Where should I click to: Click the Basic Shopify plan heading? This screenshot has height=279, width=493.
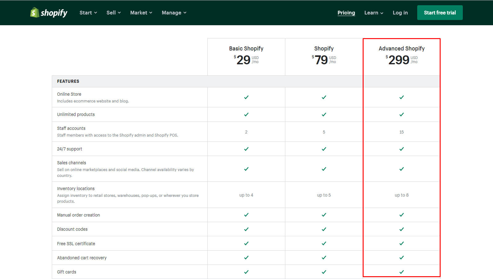(246, 49)
